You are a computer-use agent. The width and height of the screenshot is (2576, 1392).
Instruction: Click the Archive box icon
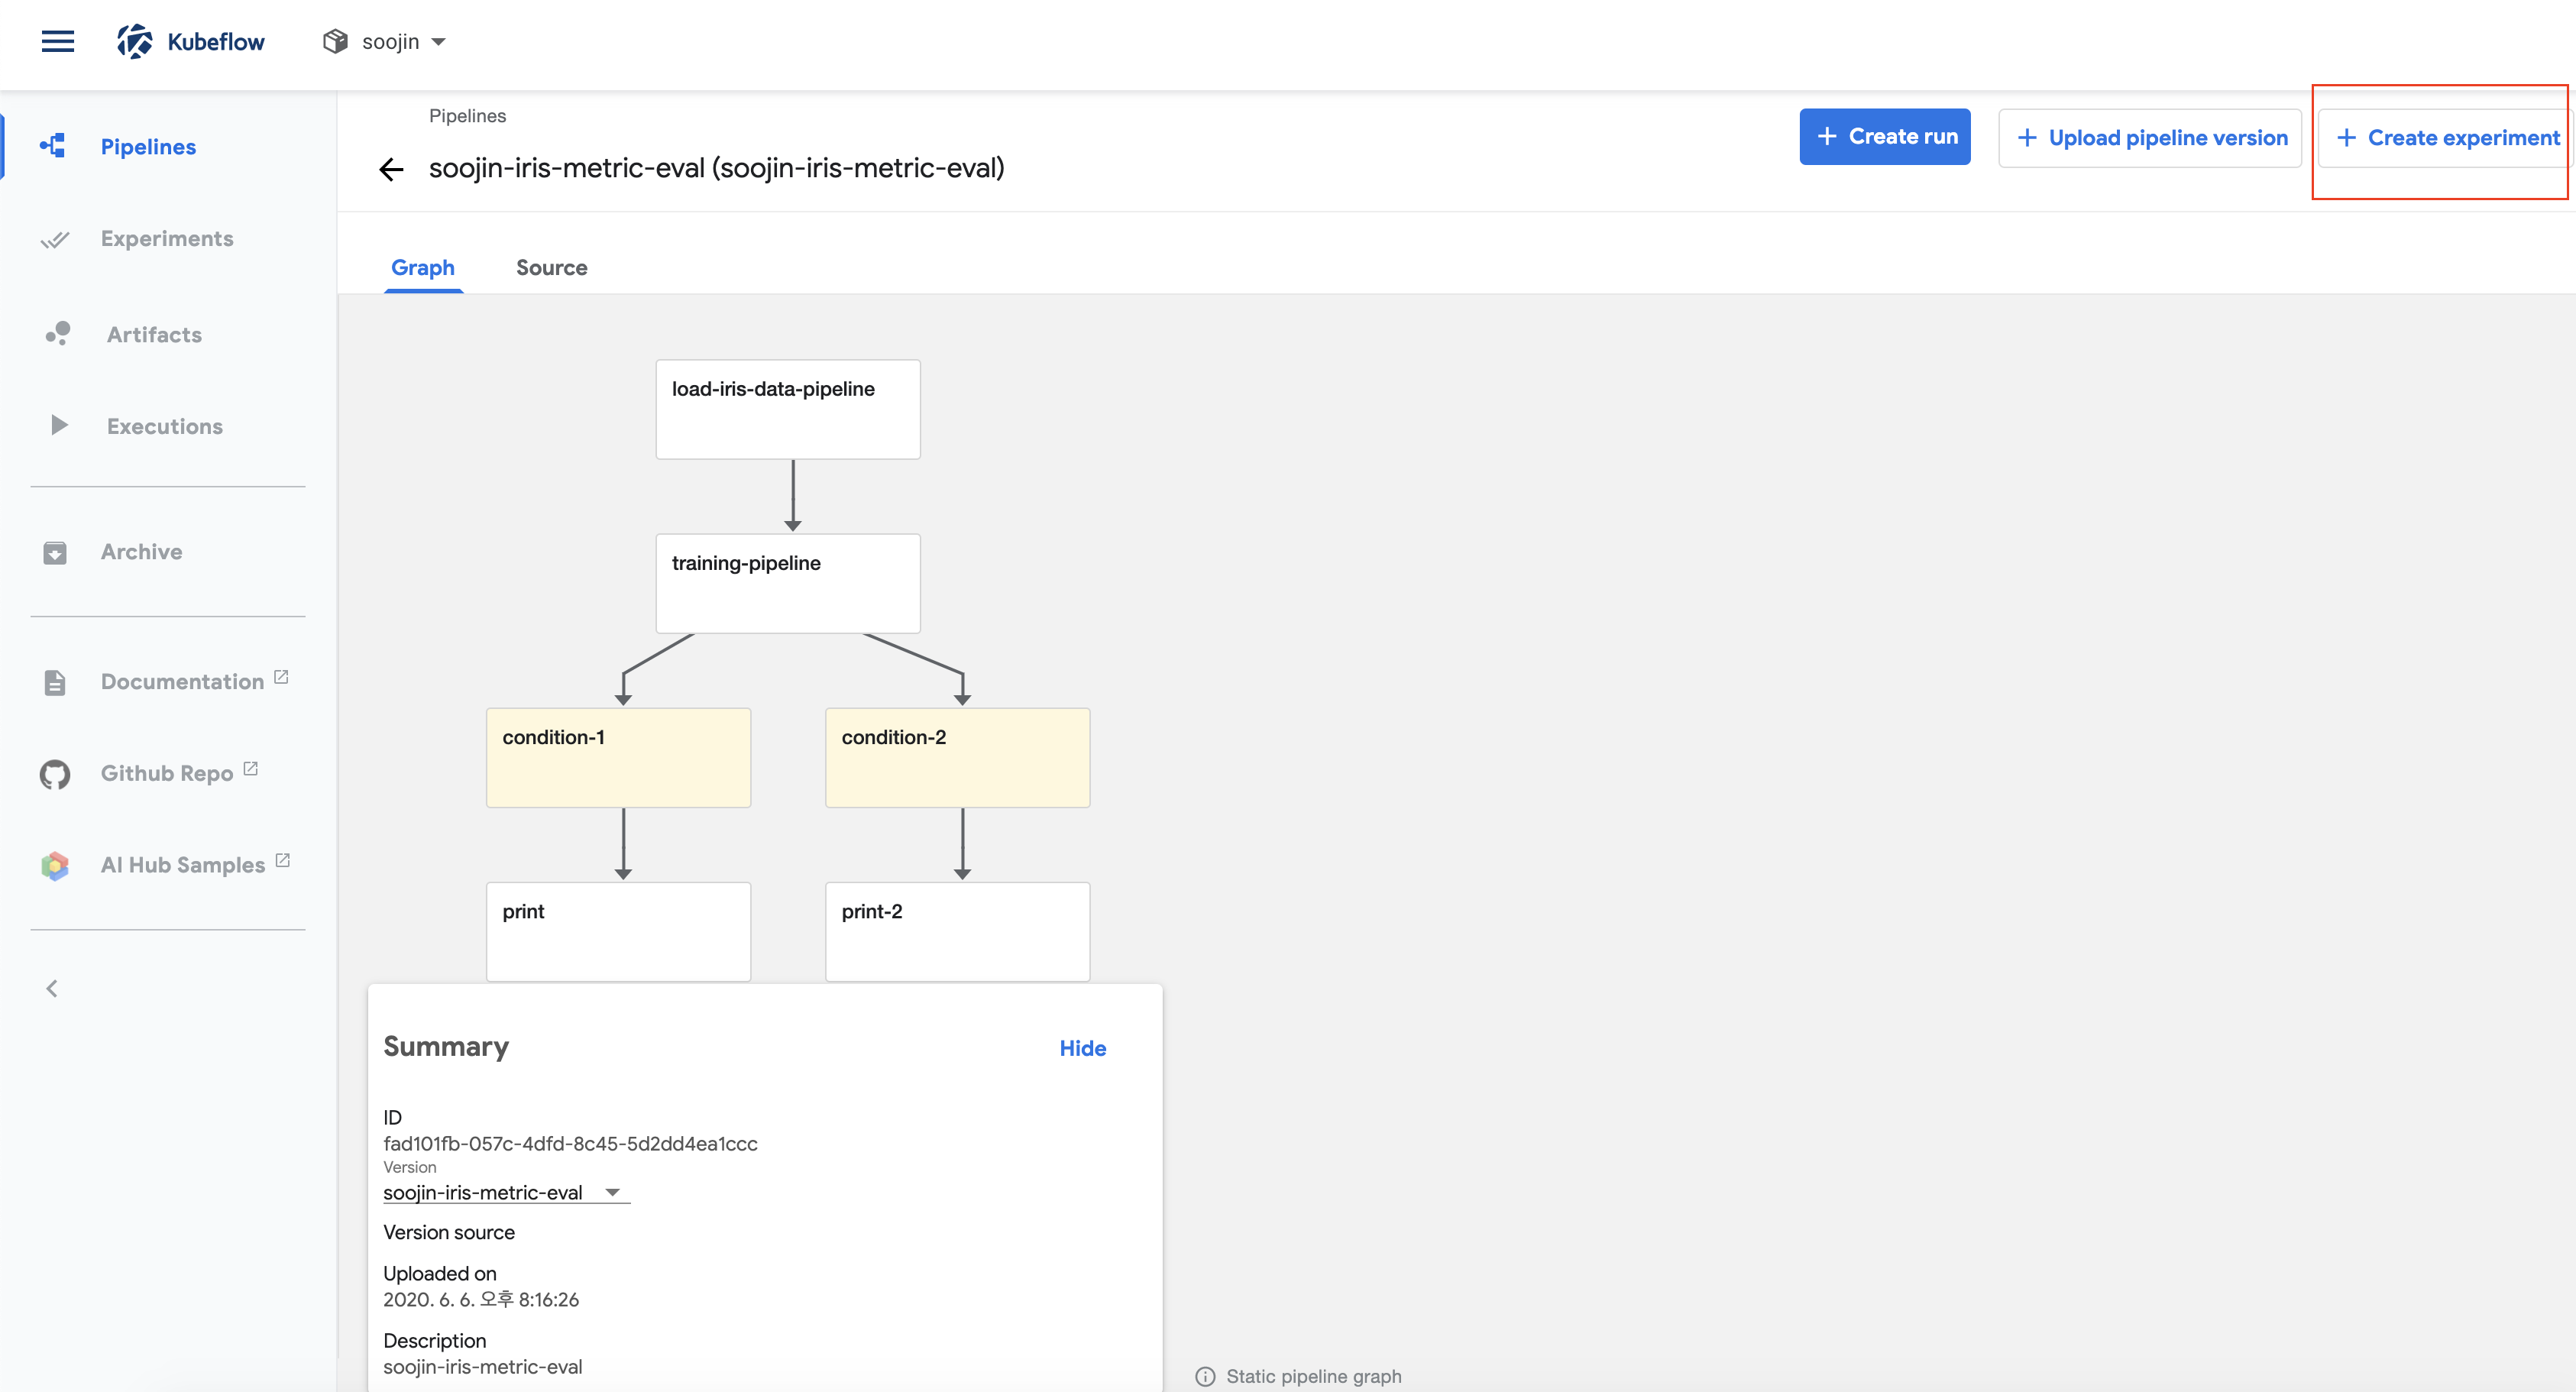coord(55,552)
